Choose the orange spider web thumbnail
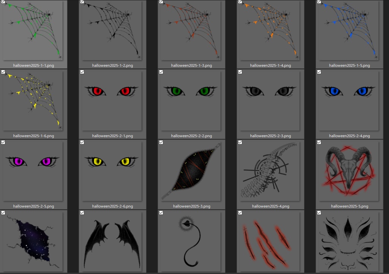 [269, 30]
